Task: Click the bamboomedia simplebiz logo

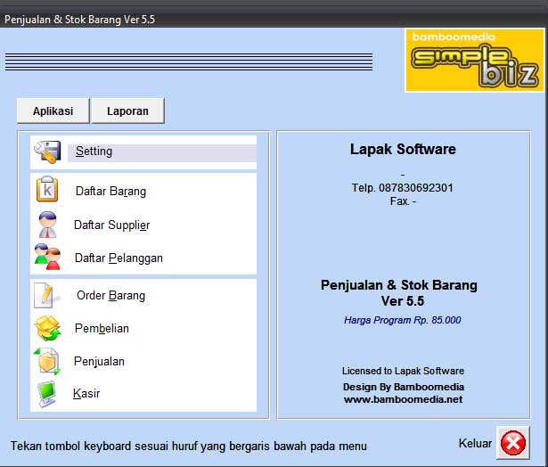Action: 475,60
